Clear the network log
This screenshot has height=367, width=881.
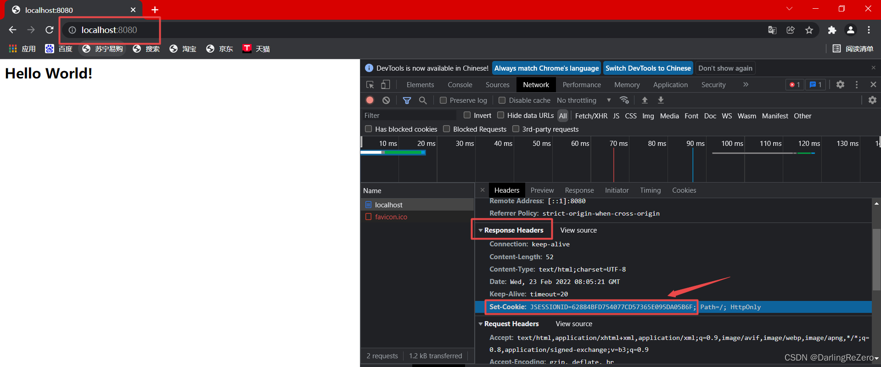point(386,100)
